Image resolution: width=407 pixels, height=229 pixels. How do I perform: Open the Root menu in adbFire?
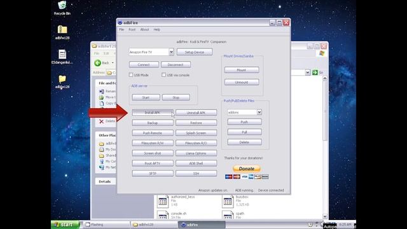132,30
